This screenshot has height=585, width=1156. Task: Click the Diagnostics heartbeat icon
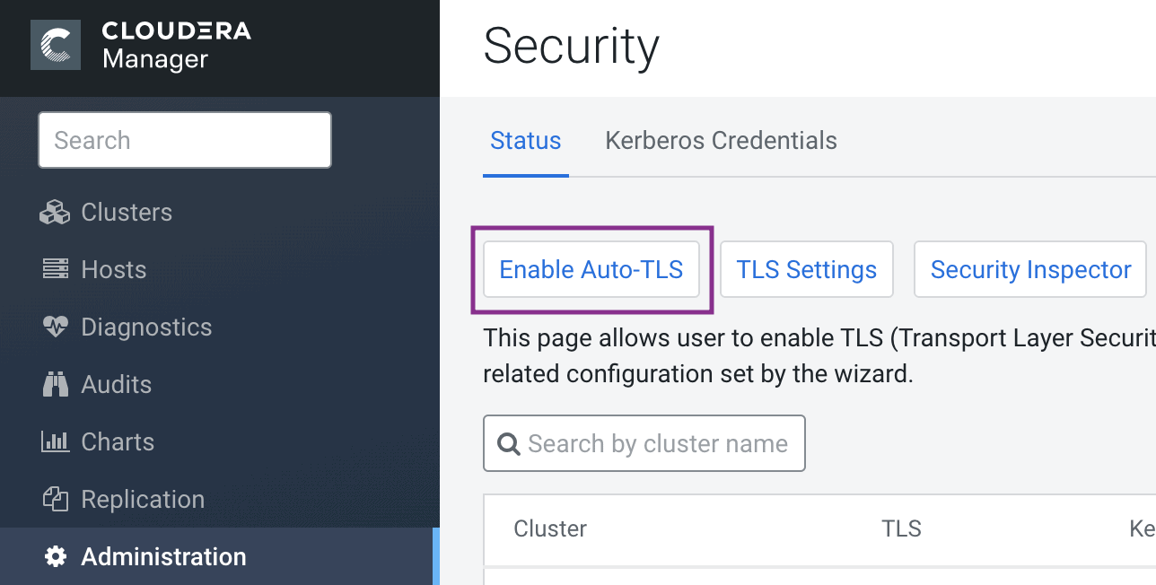click(x=55, y=327)
